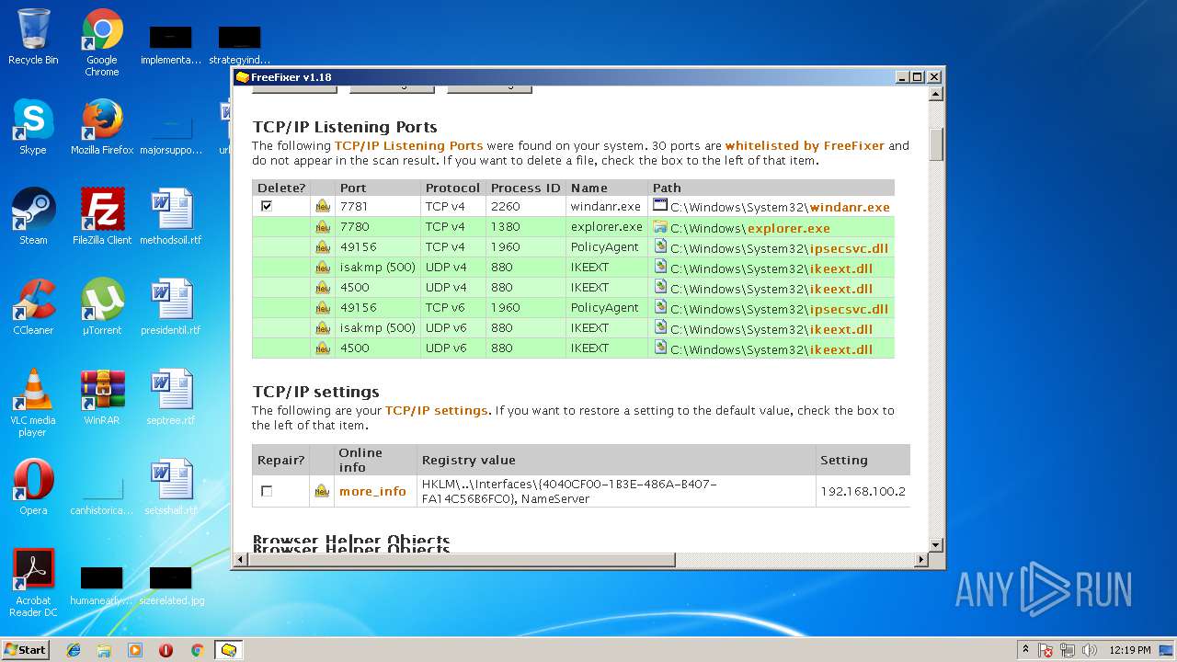Viewport: 1177px width, 662px height.
Task: Click ipsecsvc.dll link in TCP v4 row
Action: point(849,248)
